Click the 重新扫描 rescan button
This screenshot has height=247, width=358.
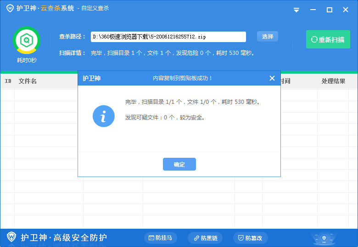point(328,39)
